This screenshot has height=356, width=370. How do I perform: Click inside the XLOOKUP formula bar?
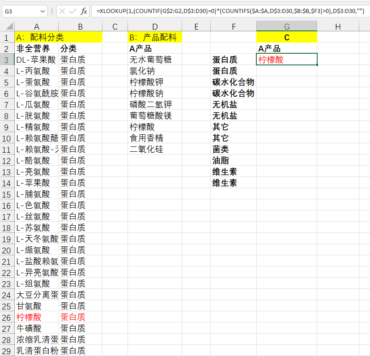(x=230, y=11)
